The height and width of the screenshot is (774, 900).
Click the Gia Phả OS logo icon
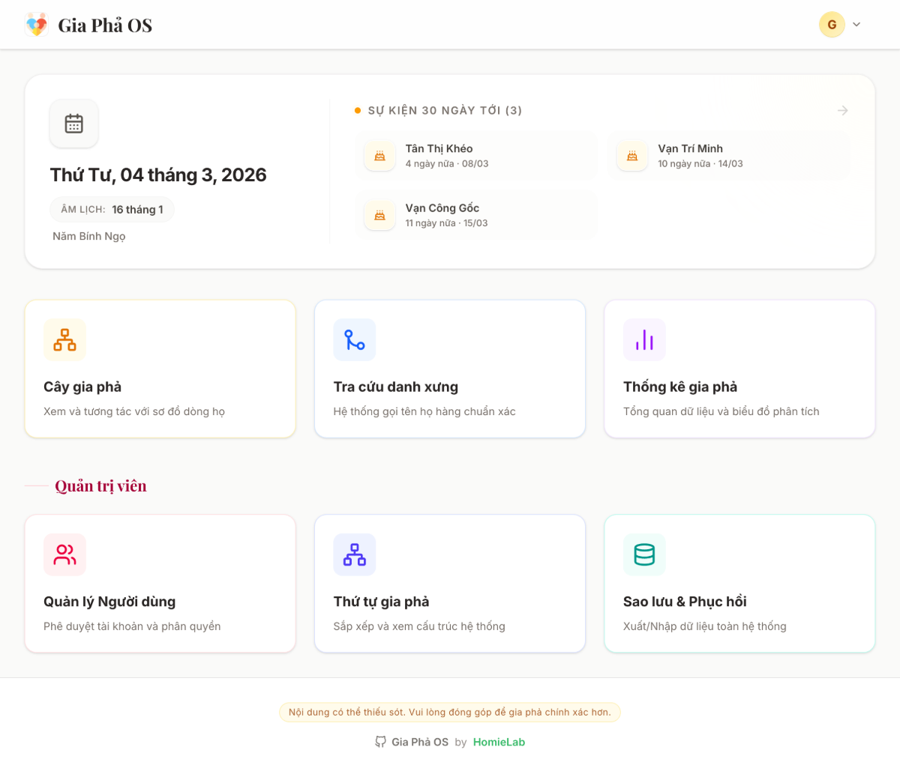[36, 25]
